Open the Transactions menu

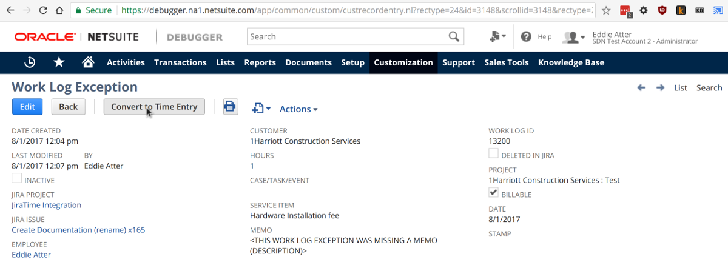coord(180,62)
